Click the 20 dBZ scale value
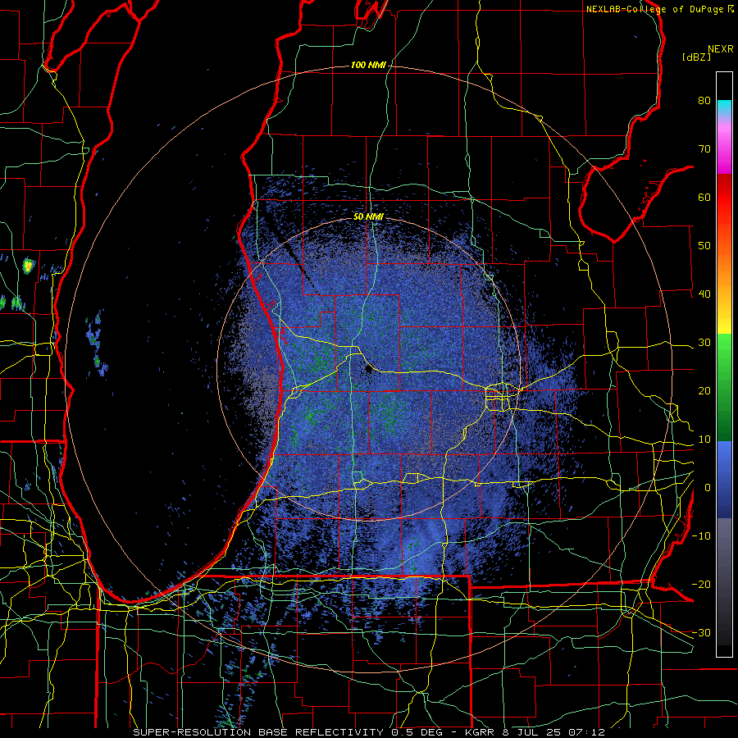Screen dimensions: 738x738 click(x=704, y=390)
